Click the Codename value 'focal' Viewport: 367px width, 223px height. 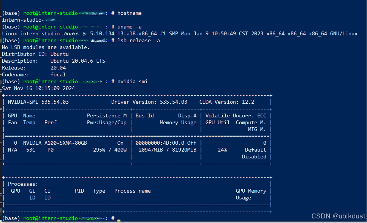pos(58,74)
